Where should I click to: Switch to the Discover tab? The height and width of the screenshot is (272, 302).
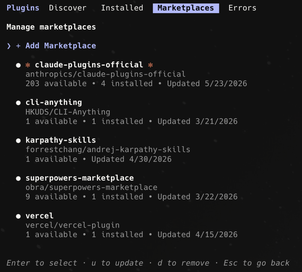click(68, 8)
